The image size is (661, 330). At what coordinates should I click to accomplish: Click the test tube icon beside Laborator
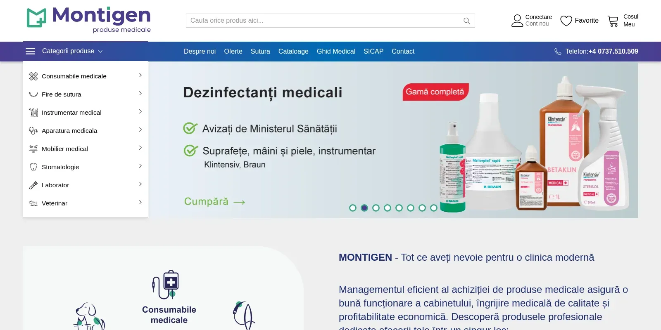click(x=33, y=185)
